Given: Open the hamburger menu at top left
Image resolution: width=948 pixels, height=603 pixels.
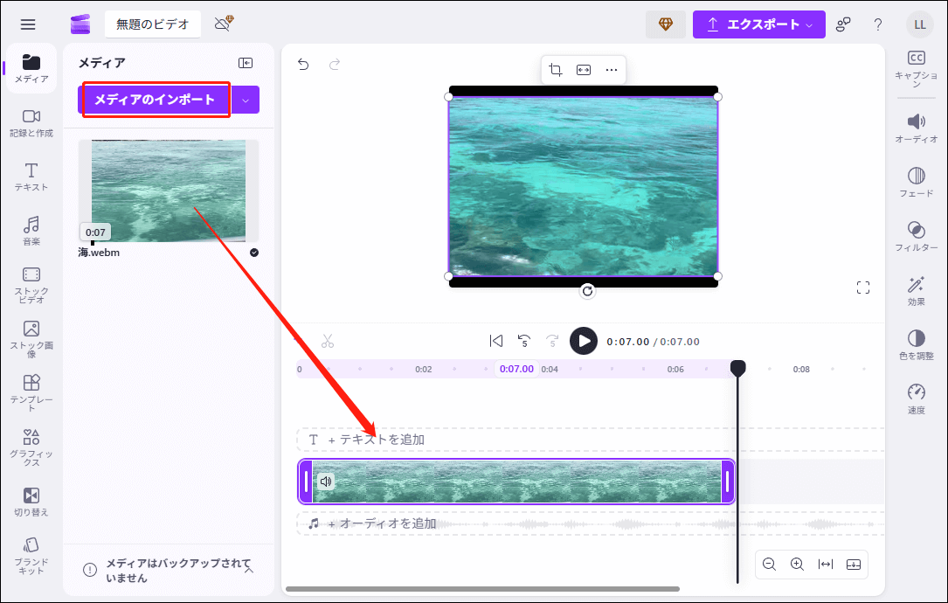Looking at the screenshot, I should click(x=28, y=24).
